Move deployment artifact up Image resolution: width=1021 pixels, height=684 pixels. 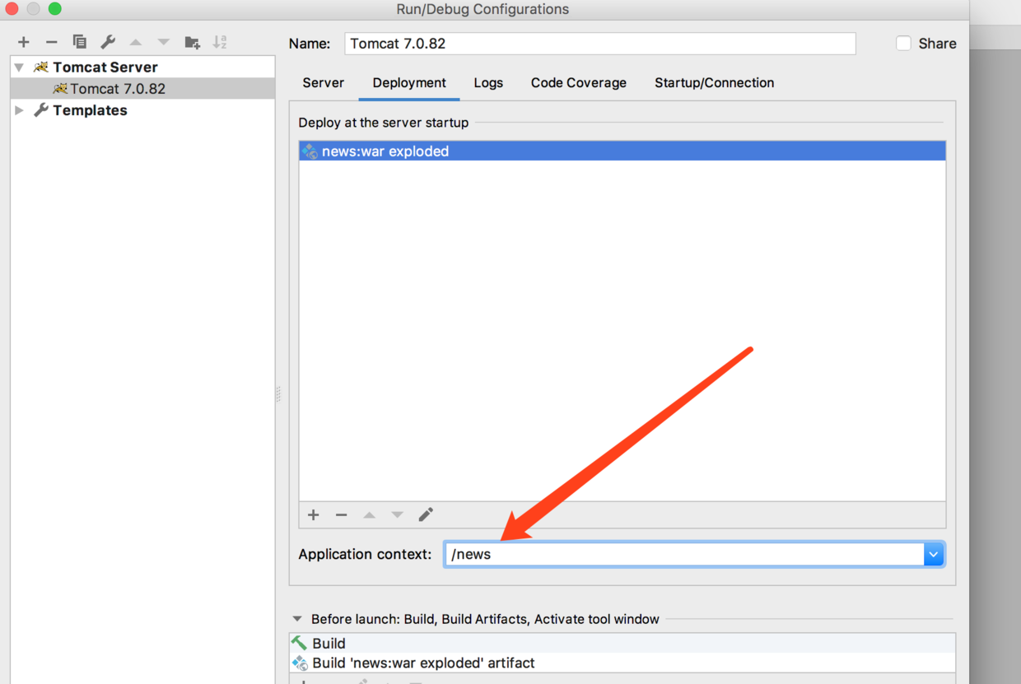pos(370,514)
